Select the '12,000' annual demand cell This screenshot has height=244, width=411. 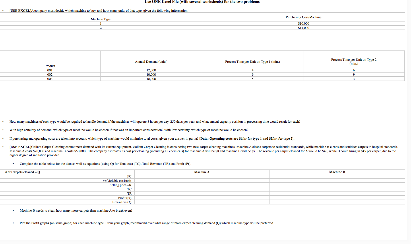pos(151,70)
